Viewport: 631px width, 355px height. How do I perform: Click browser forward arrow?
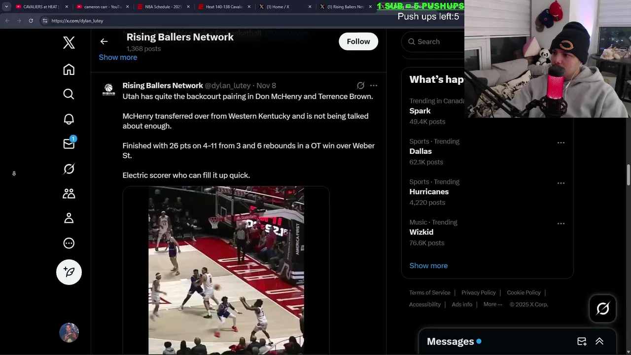[x=19, y=21]
